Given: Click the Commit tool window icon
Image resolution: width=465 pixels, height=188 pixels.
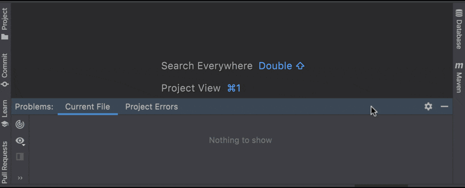Looking at the screenshot, I should [5, 84].
